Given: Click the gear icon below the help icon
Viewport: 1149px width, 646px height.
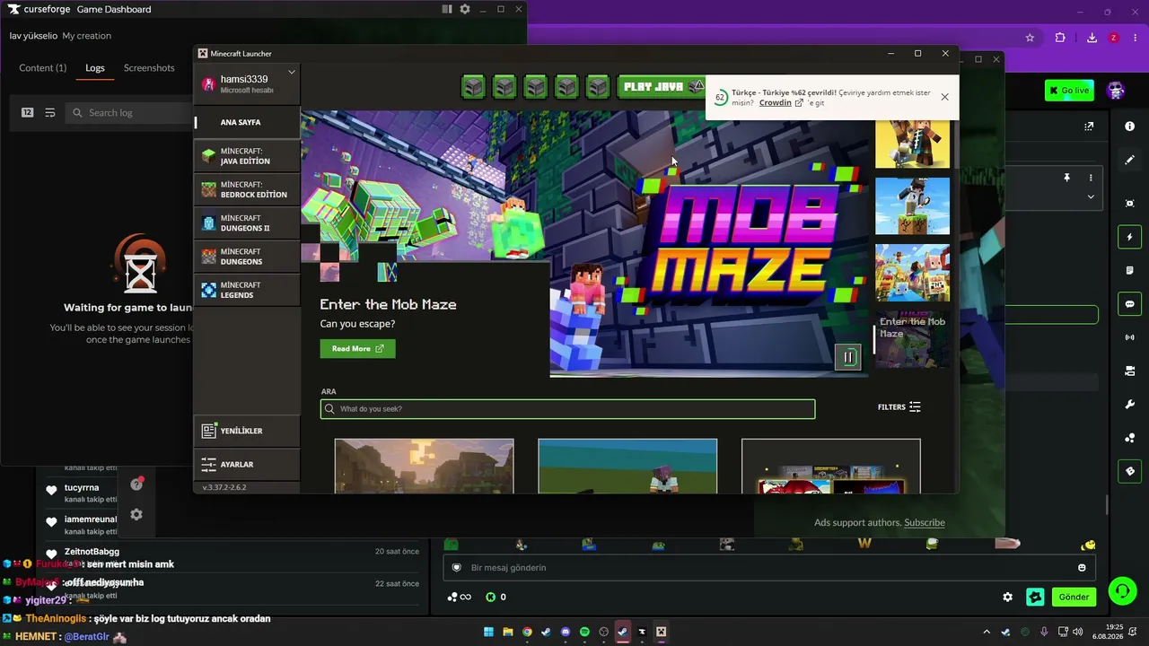Looking at the screenshot, I should click(x=136, y=515).
